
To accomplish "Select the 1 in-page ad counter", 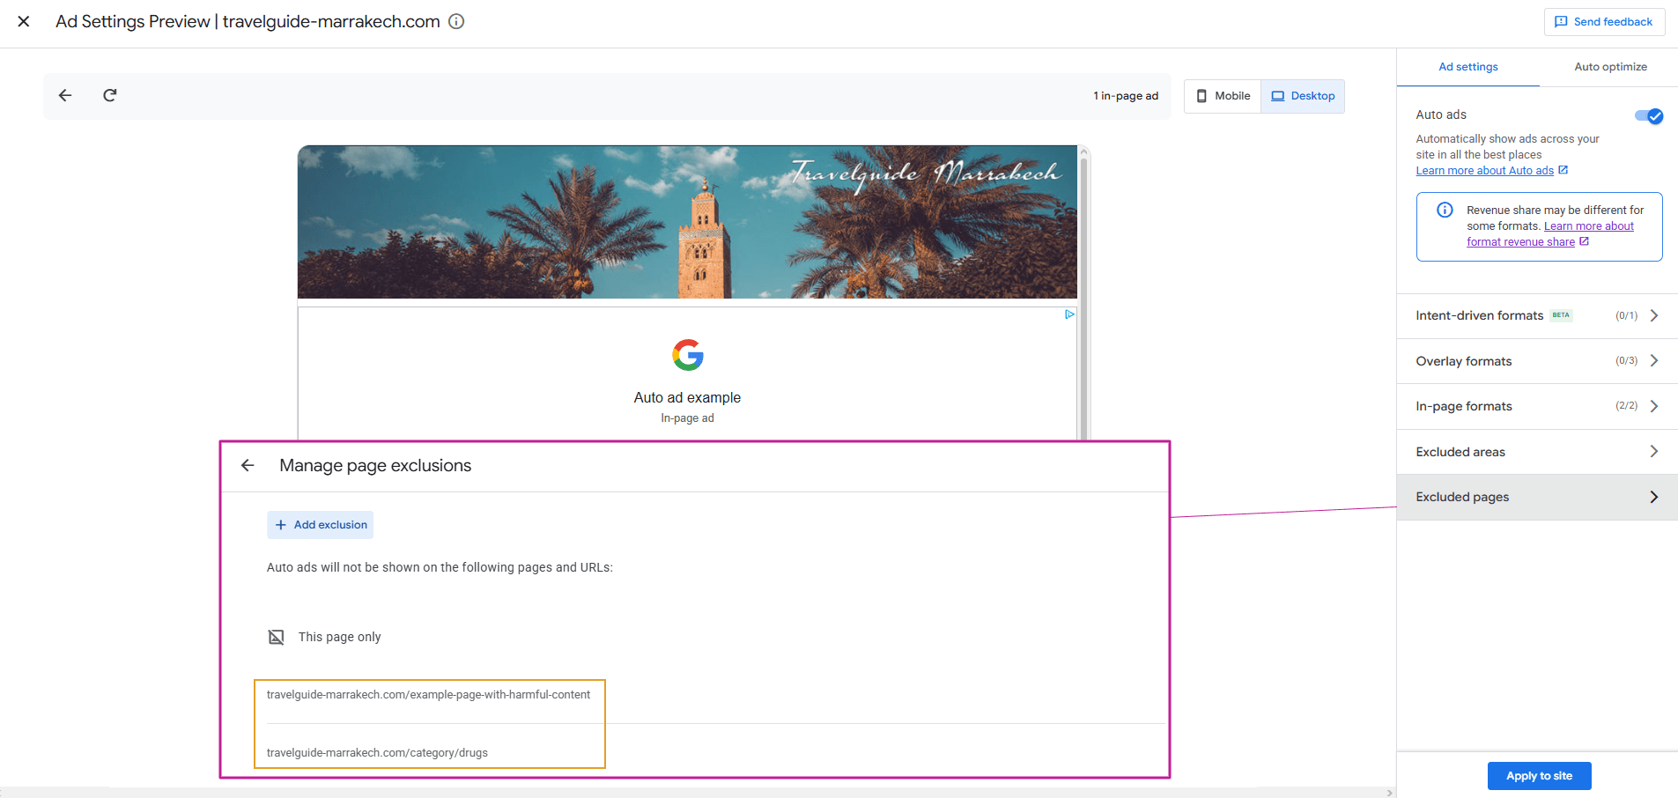I will pyautogui.click(x=1126, y=96).
